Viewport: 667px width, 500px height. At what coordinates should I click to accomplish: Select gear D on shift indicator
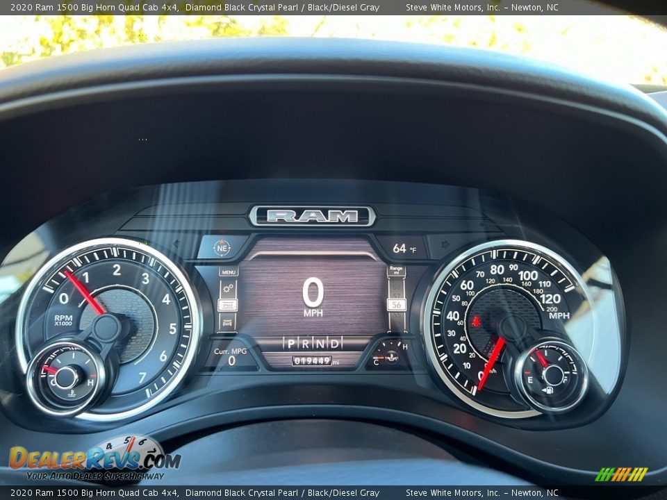click(x=335, y=344)
